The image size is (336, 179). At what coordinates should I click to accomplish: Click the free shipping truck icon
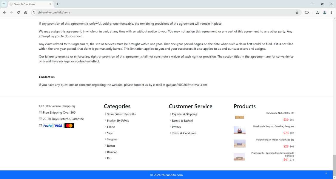click(x=40, y=112)
